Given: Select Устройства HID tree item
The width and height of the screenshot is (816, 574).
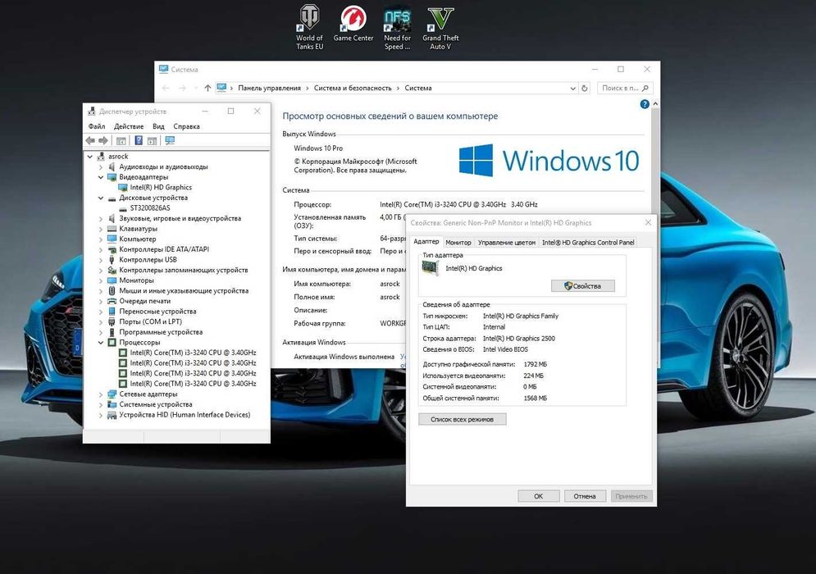Looking at the screenshot, I should pyautogui.click(x=185, y=415).
